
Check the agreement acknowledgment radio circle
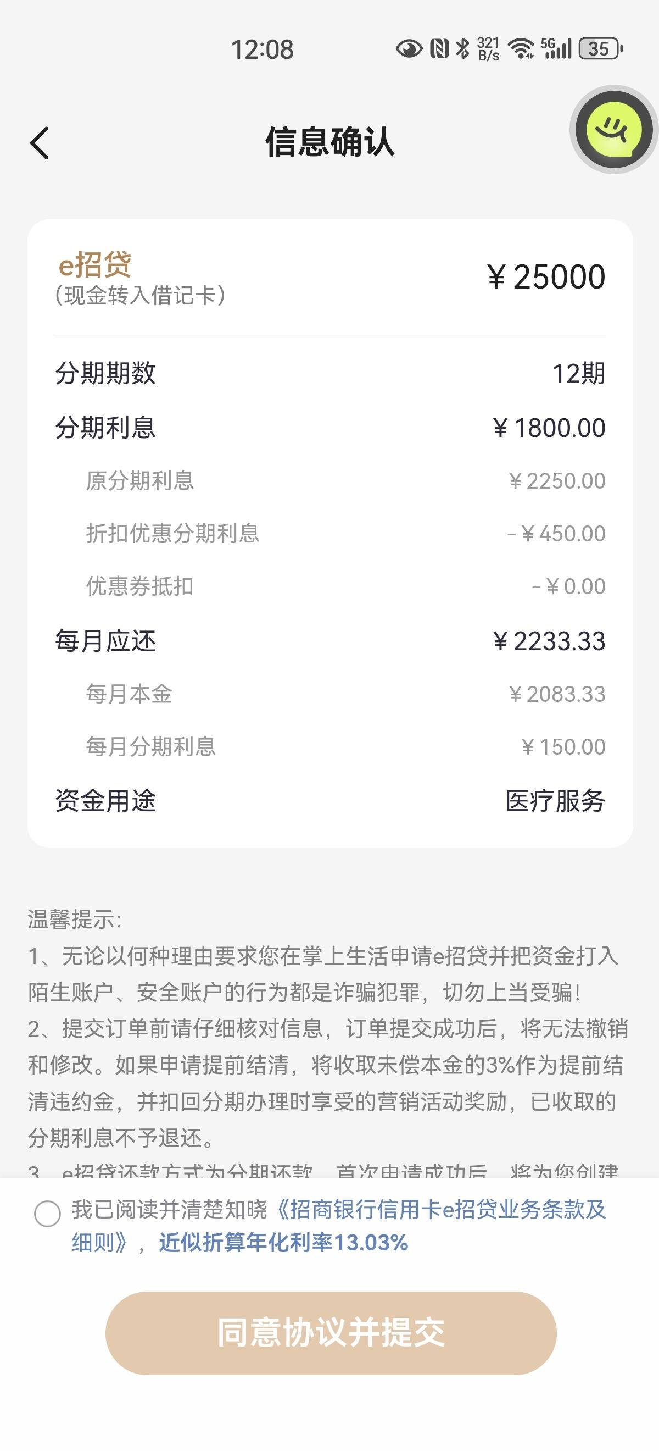click(47, 1214)
